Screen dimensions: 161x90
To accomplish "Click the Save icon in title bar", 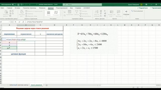I will 18,4.
